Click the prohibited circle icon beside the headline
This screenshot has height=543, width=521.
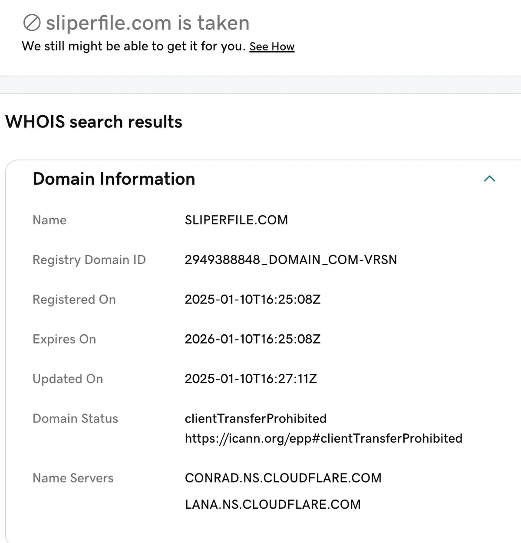pos(31,23)
